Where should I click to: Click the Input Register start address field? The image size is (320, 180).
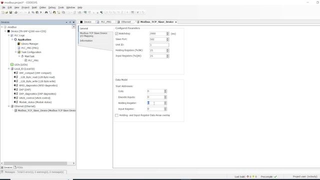pos(155,109)
